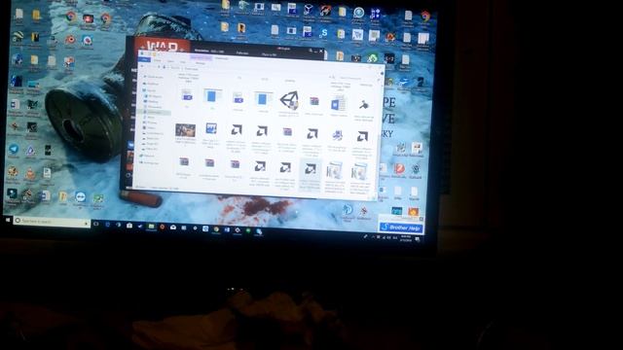The width and height of the screenshot is (623, 350).
Task: Open File Explorer from the taskbar
Action: tap(151, 227)
